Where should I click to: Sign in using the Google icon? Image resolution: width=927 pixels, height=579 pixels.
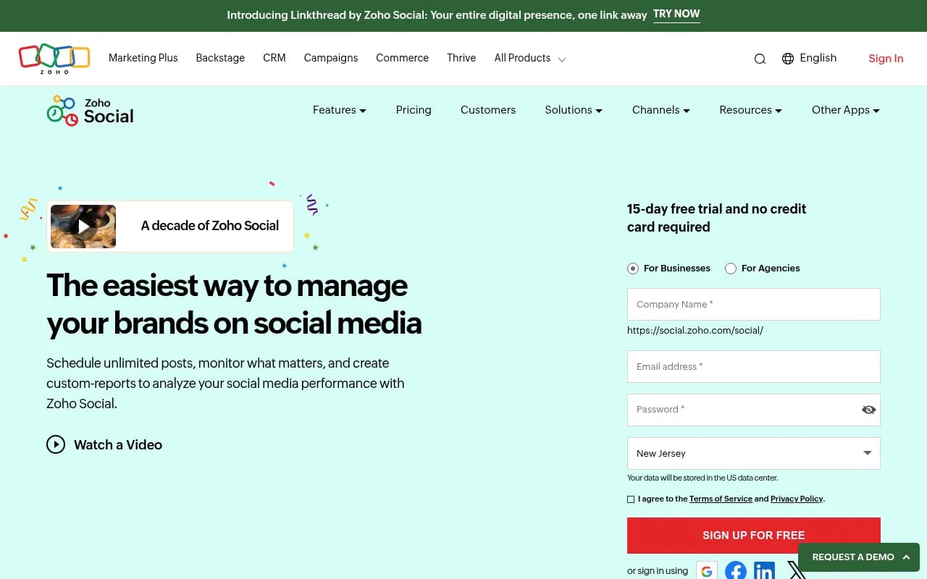point(706,570)
